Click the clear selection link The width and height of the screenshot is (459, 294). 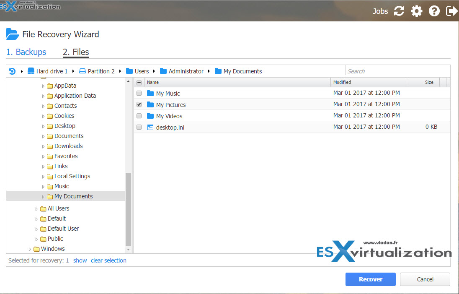108,260
